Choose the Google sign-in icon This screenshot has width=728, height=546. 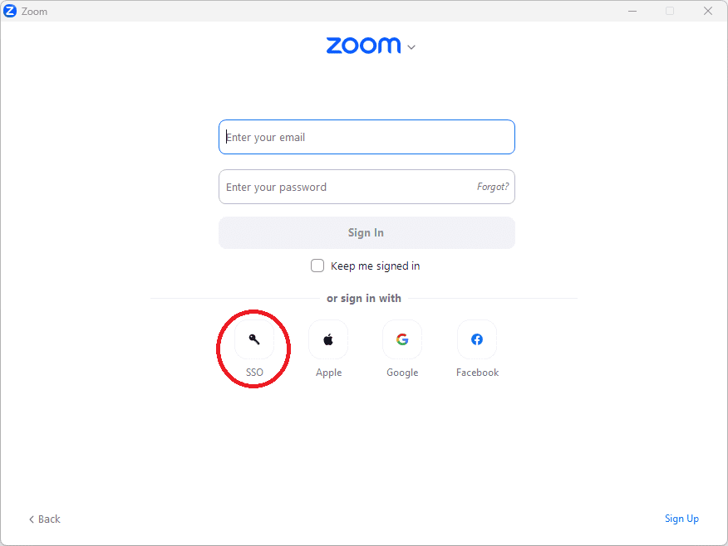point(402,339)
